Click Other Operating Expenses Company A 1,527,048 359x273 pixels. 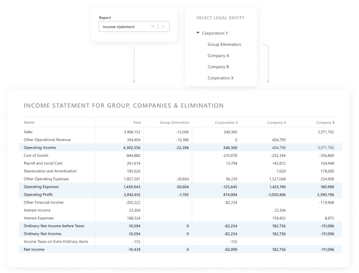click(277, 179)
